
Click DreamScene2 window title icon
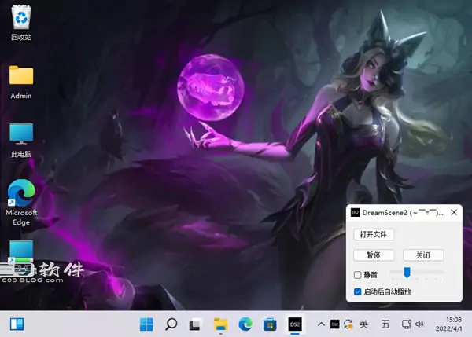(356, 213)
